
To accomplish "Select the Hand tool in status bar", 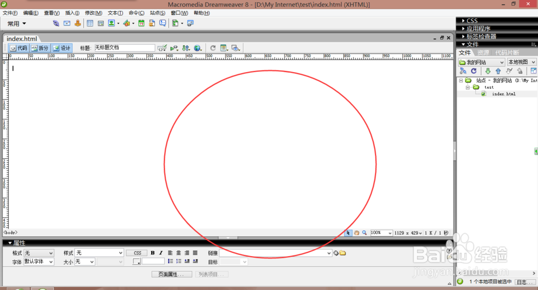I will pyautogui.click(x=357, y=232).
